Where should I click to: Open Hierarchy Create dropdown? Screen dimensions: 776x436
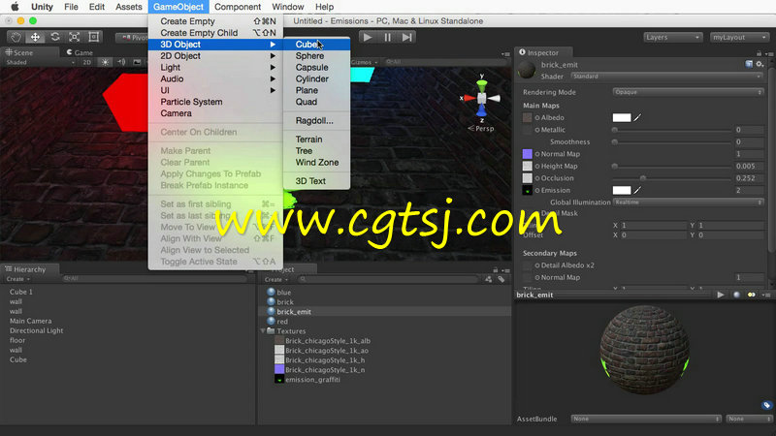tap(18, 279)
